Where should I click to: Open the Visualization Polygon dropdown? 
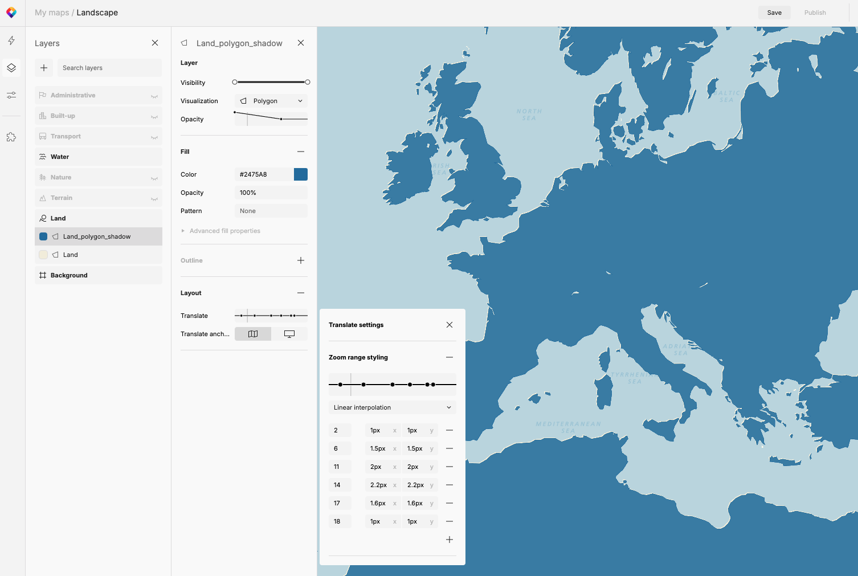point(271,101)
